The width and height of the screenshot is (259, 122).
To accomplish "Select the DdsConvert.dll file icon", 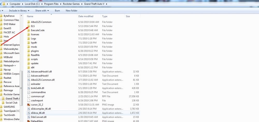I will (x=28, y=117).
